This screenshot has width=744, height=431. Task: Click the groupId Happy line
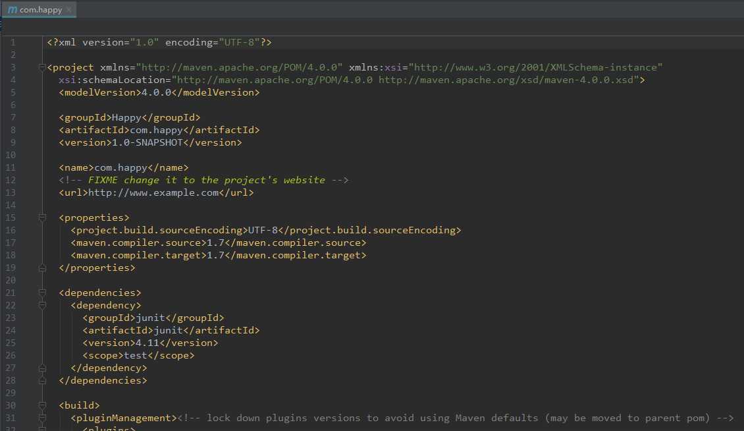click(130, 117)
